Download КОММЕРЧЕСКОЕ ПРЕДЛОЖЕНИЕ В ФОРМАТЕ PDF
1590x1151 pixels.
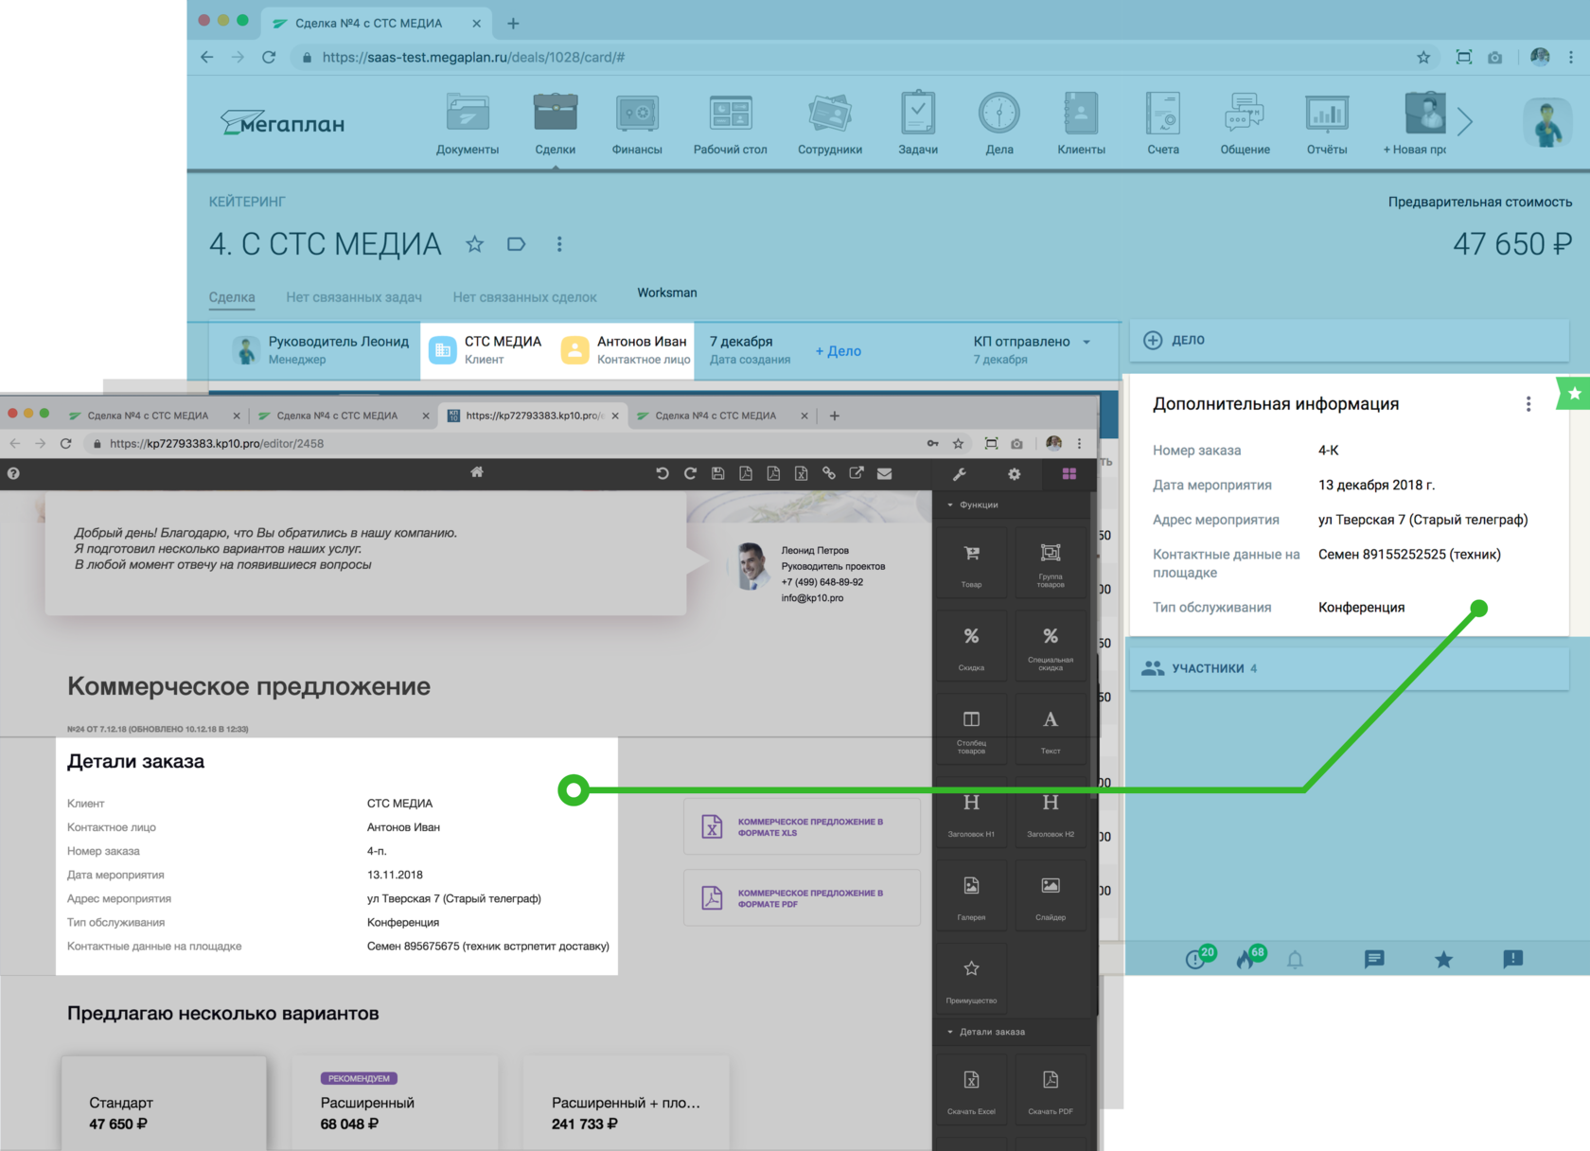tap(802, 897)
